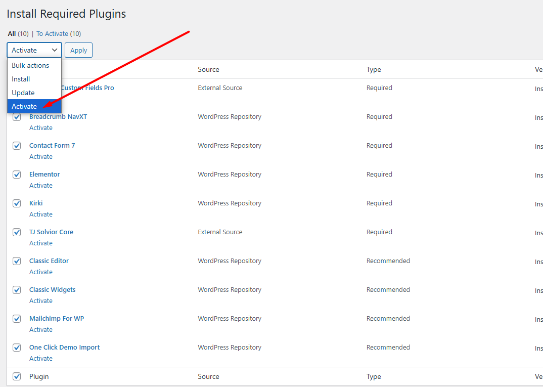This screenshot has width=543, height=387.
Task: Click 'Recommended' in the Classic Editor row
Action: 388,261
